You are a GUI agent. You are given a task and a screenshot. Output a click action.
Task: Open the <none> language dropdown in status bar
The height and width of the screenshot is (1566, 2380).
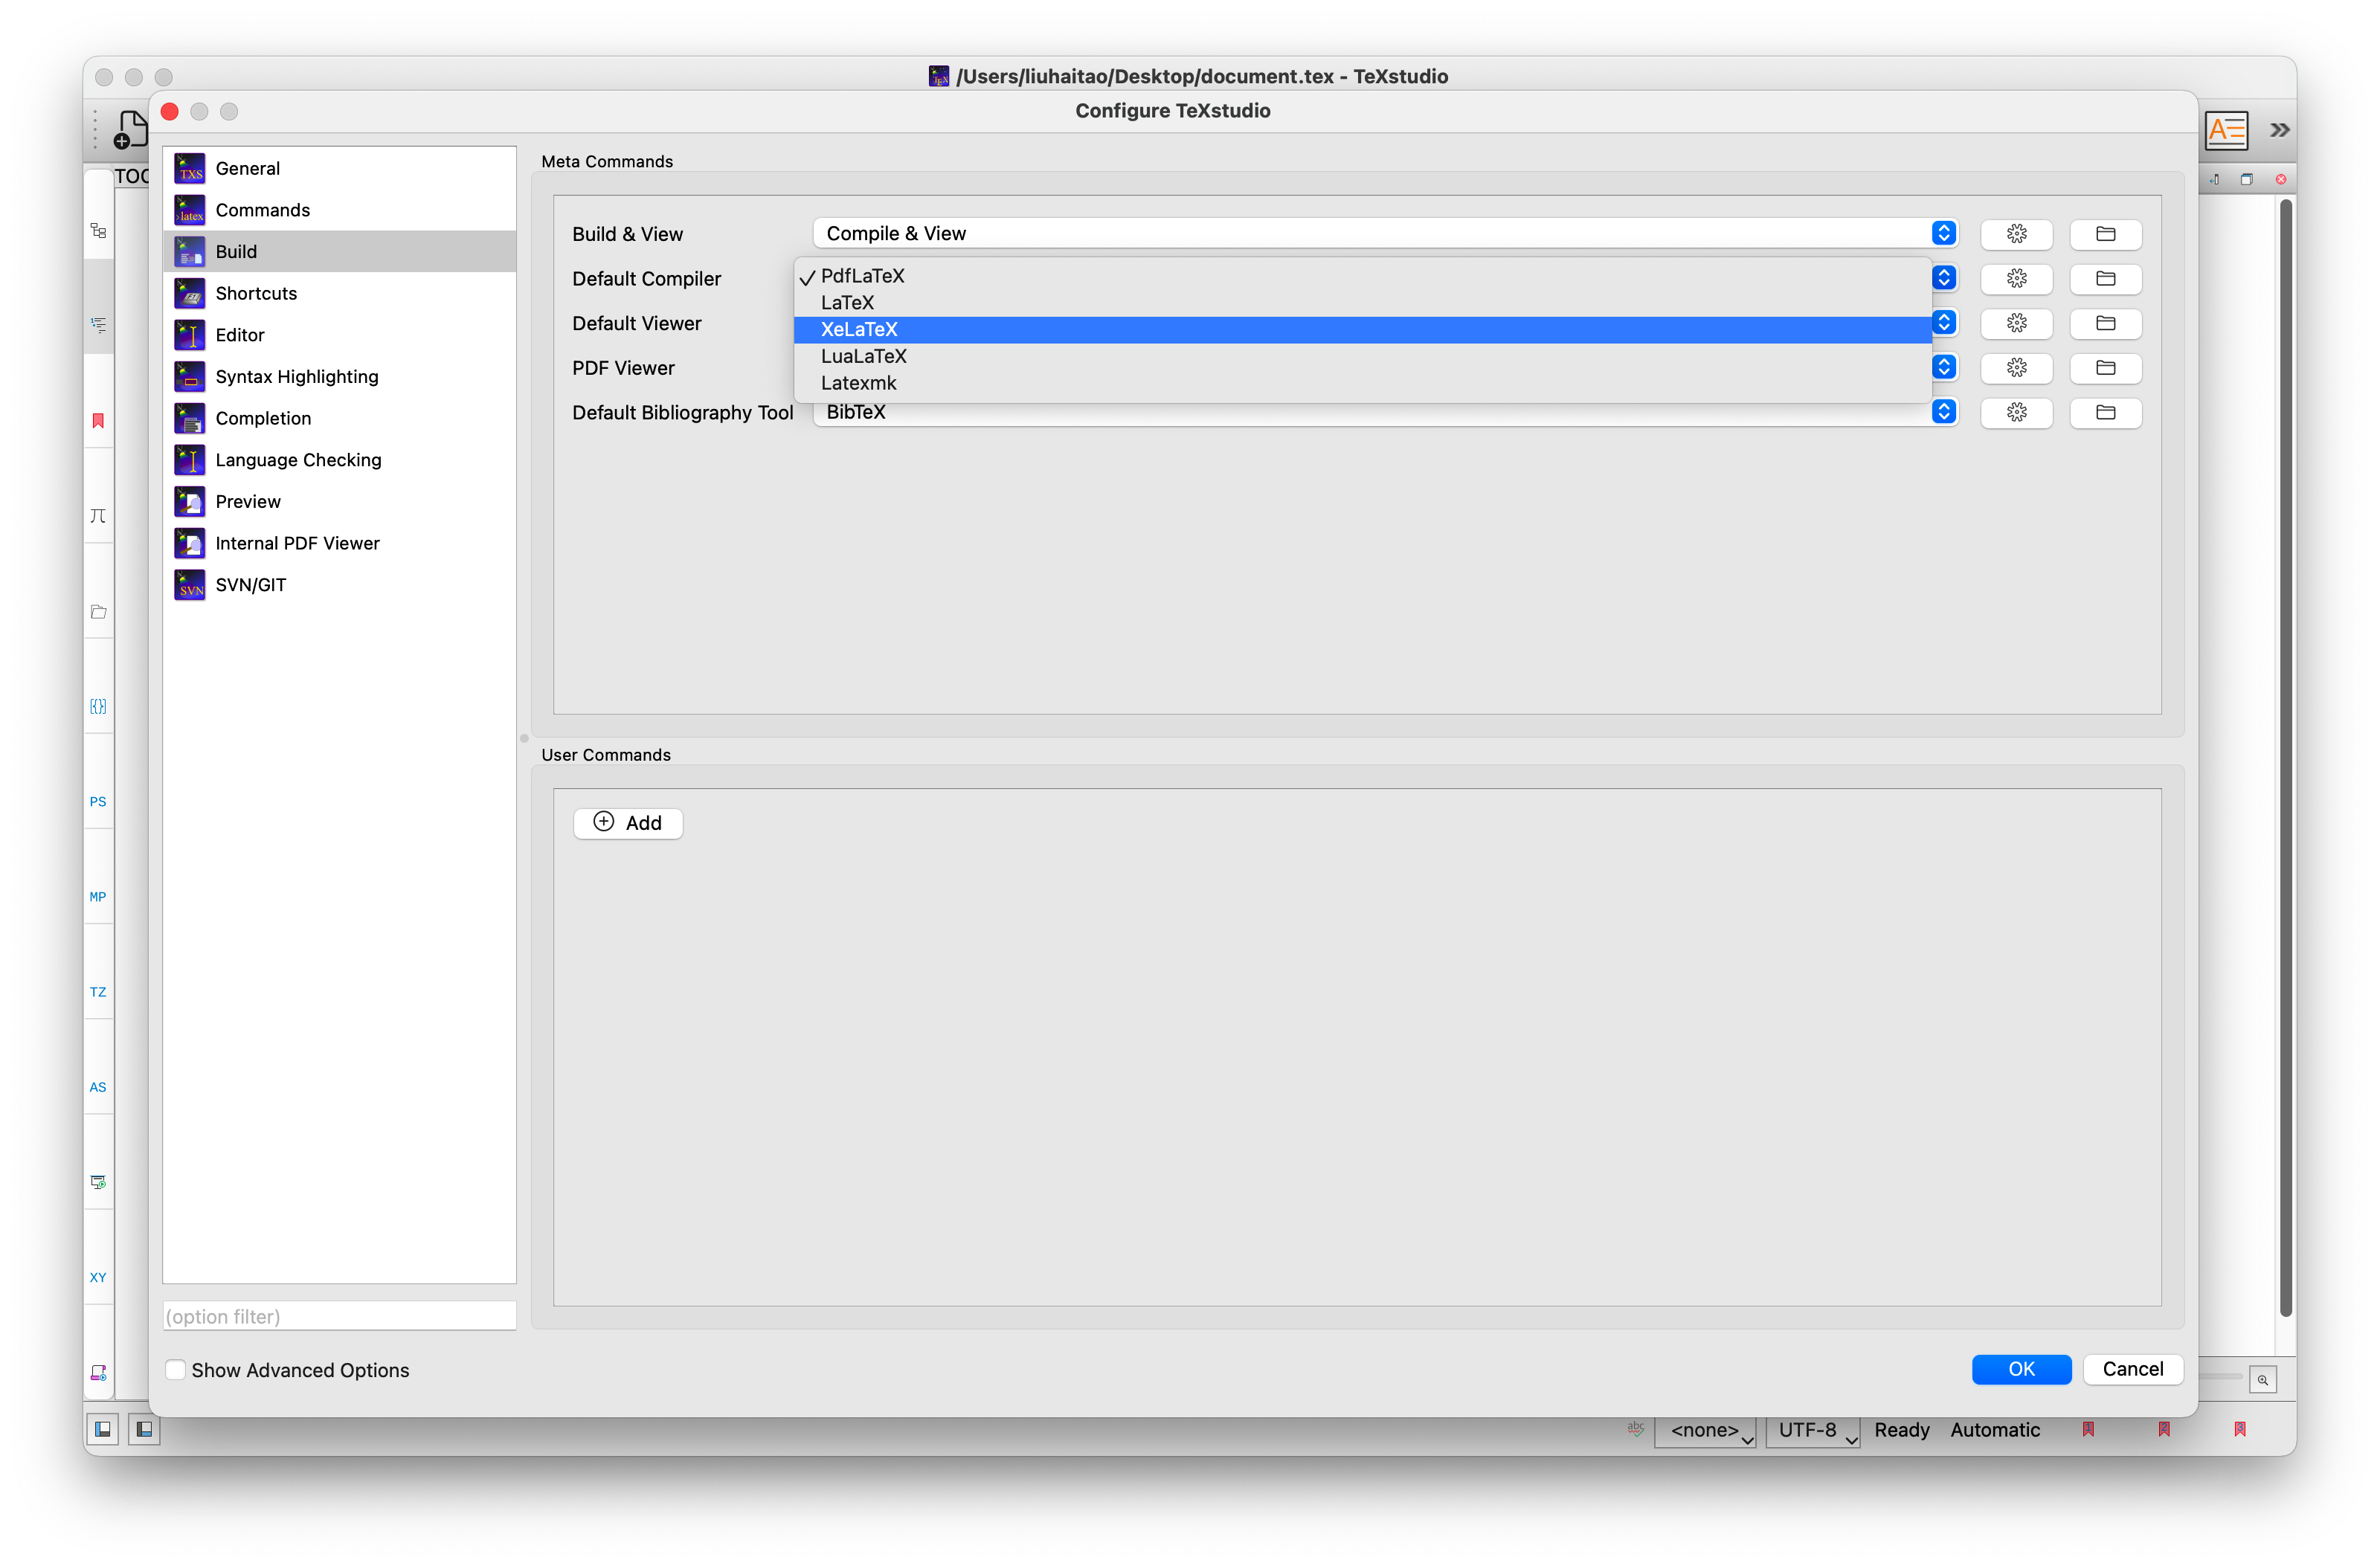[x=1706, y=1431]
